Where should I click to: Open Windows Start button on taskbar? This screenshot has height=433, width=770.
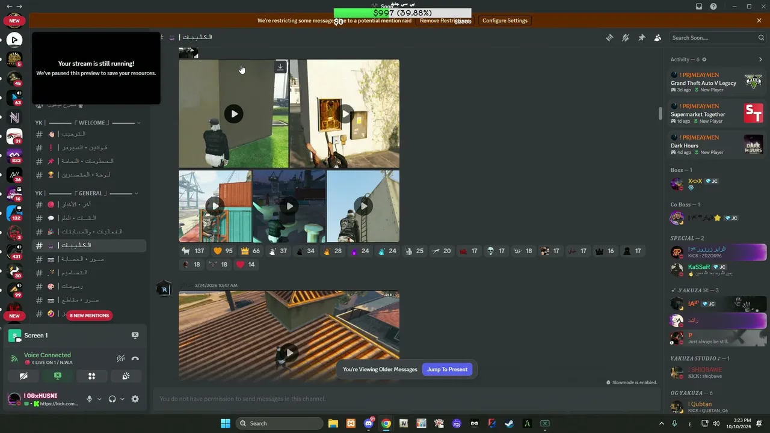[x=226, y=423]
